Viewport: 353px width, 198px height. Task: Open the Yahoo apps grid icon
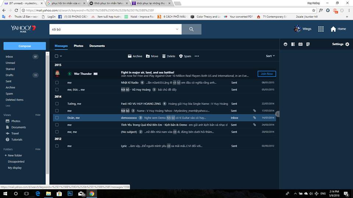(321, 29)
